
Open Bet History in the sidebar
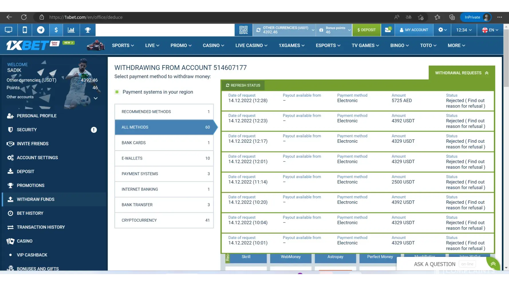(30, 213)
